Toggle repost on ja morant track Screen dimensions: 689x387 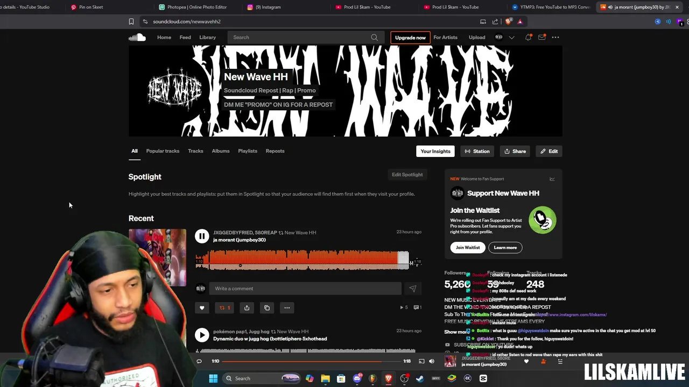point(224,308)
